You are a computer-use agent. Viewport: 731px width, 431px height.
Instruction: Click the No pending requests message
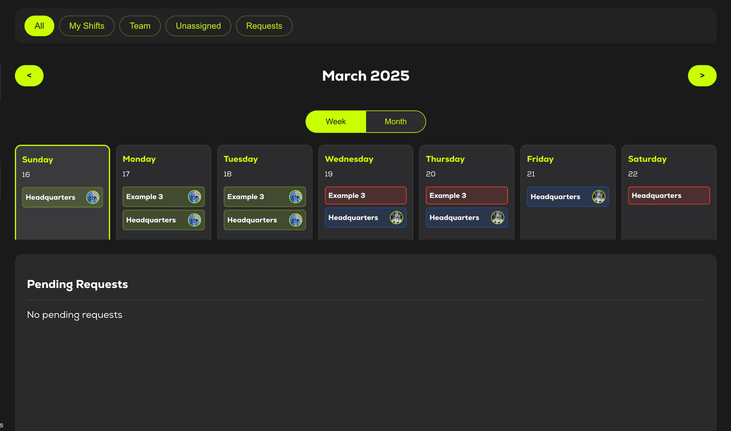point(75,315)
